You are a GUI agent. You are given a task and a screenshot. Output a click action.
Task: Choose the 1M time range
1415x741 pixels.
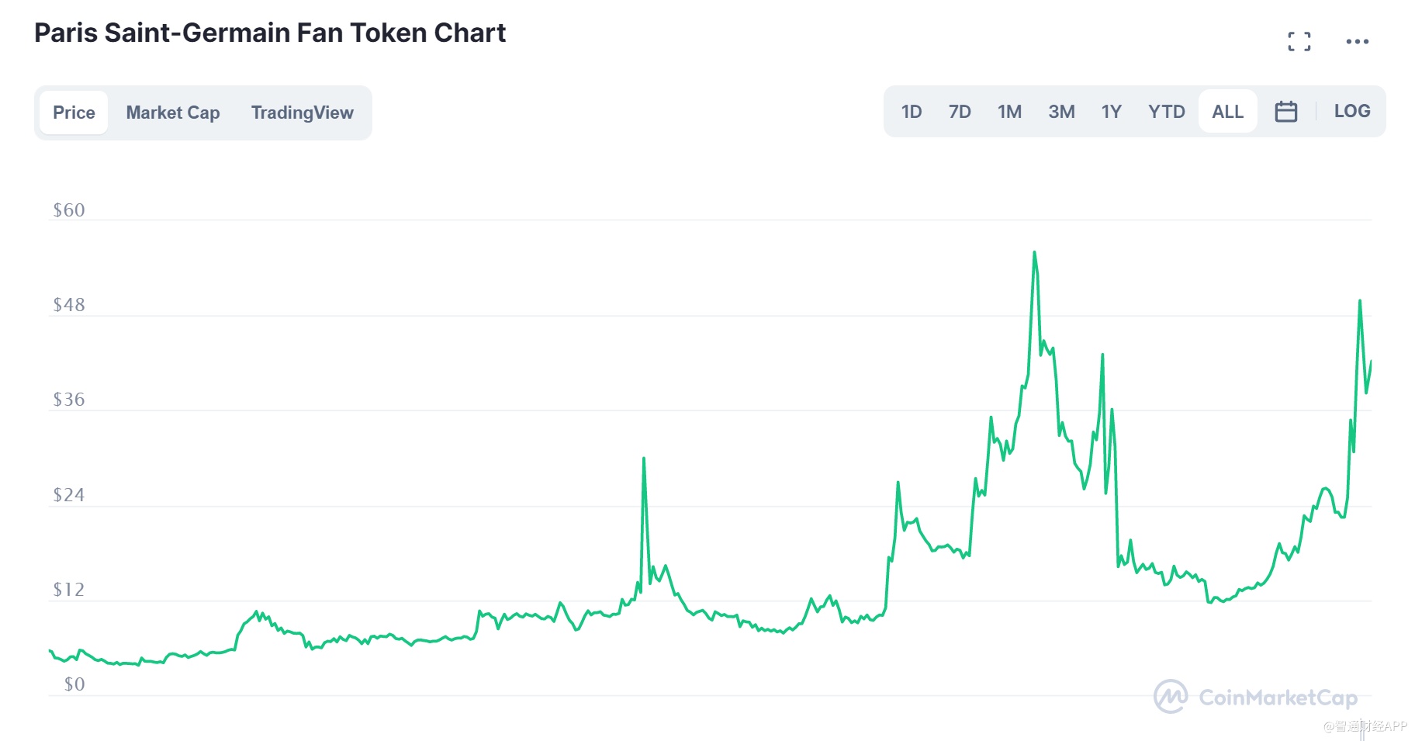click(1009, 112)
